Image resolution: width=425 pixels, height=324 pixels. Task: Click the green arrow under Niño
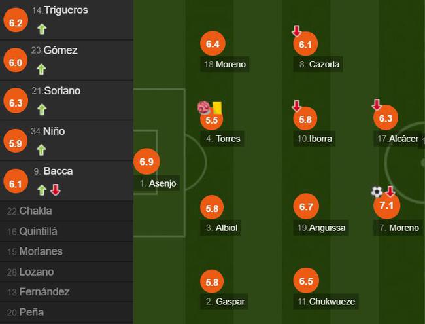(x=41, y=150)
